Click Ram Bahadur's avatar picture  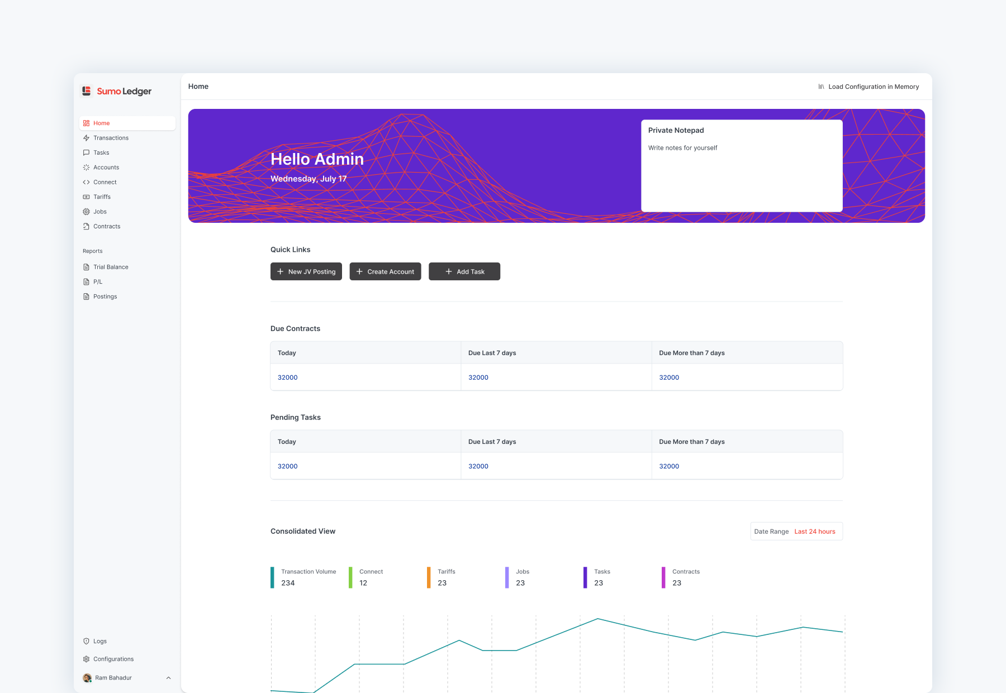[87, 678]
